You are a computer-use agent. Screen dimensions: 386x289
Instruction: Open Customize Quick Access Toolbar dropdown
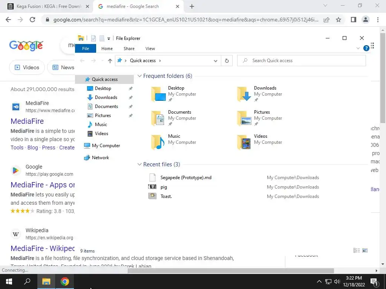(x=109, y=39)
